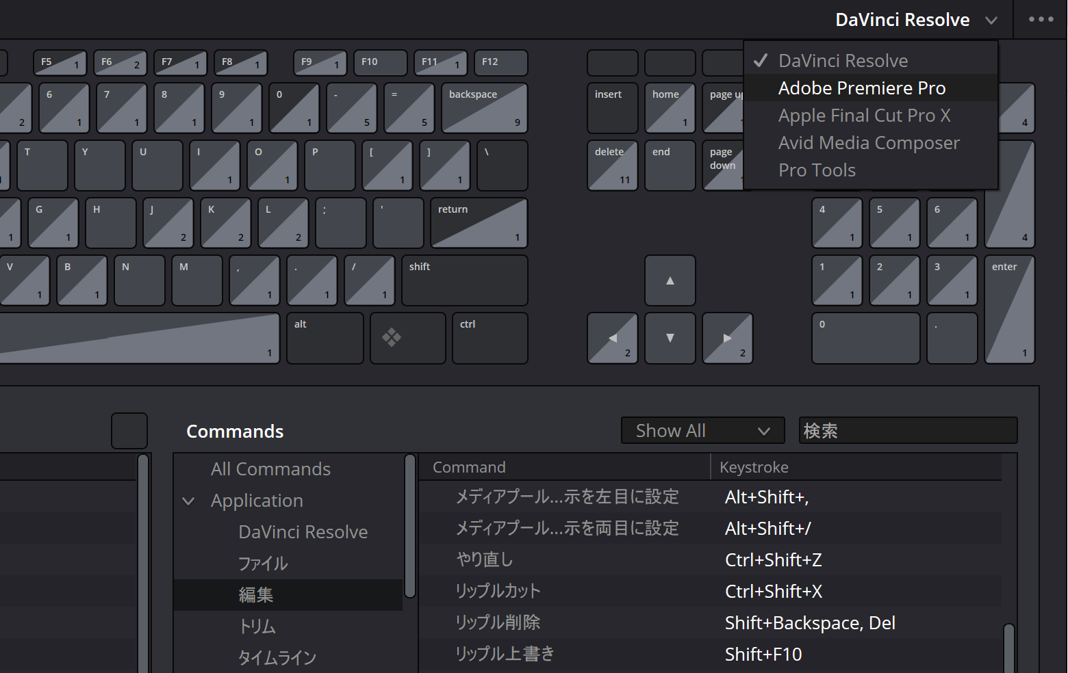Click the three-dot options menu icon
1068x673 pixels.
[x=1041, y=19]
